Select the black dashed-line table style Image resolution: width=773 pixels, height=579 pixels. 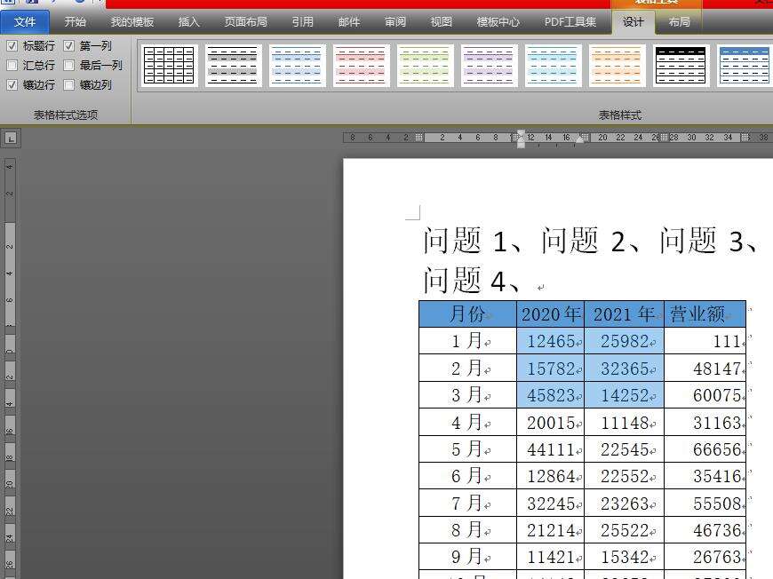(x=233, y=66)
